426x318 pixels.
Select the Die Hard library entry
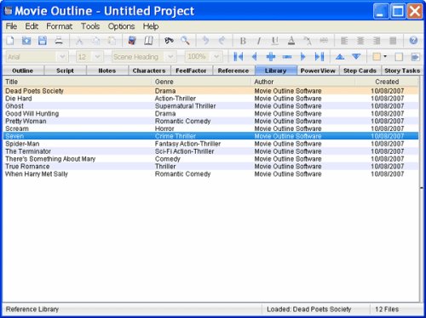click(x=211, y=99)
